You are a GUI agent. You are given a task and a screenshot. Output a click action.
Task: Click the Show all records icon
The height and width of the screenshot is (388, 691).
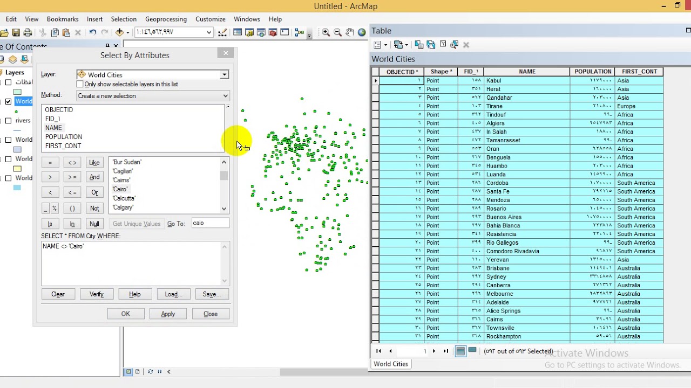[x=460, y=351]
